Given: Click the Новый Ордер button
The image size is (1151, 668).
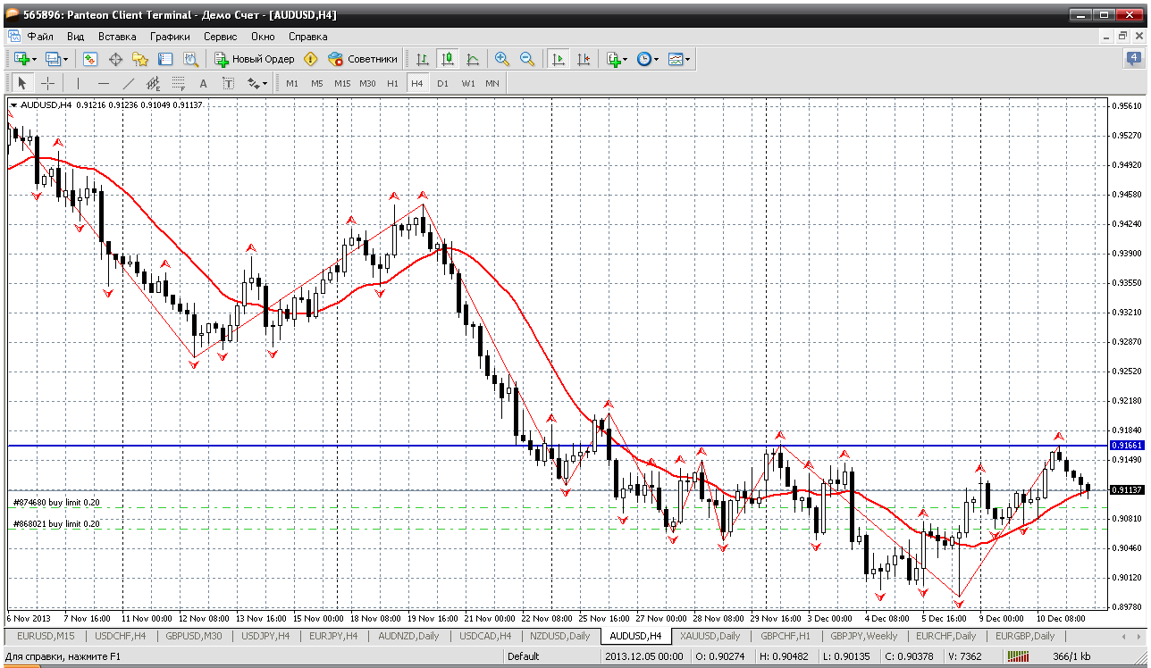Looking at the screenshot, I should click(255, 59).
